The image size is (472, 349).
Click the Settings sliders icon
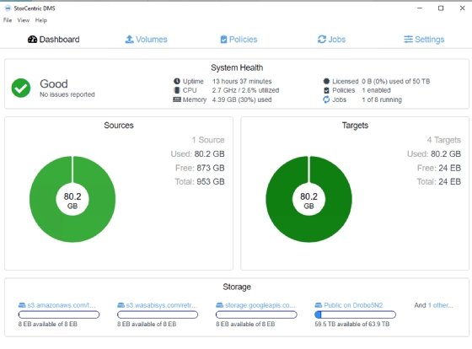tap(408, 39)
